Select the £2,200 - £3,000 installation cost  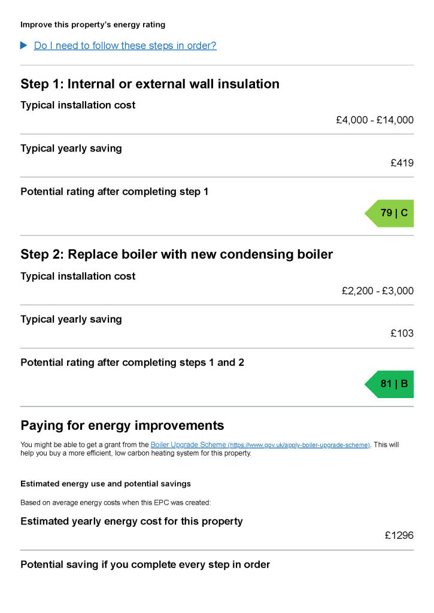tap(377, 292)
